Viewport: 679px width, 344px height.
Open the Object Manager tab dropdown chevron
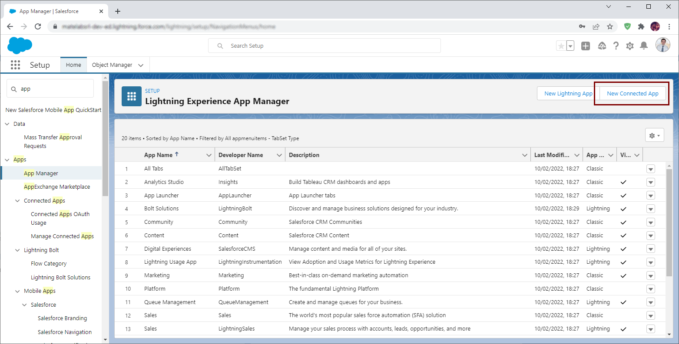141,65
